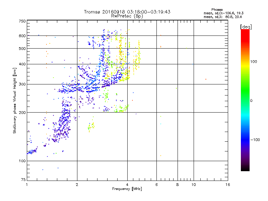
Task: Click the y-axis tick label '500'
Action: pyautogui.click(x=22, y=49)
